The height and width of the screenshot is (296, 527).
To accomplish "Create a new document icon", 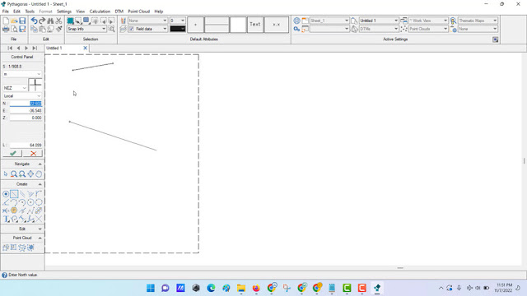I will click(6, 21).
